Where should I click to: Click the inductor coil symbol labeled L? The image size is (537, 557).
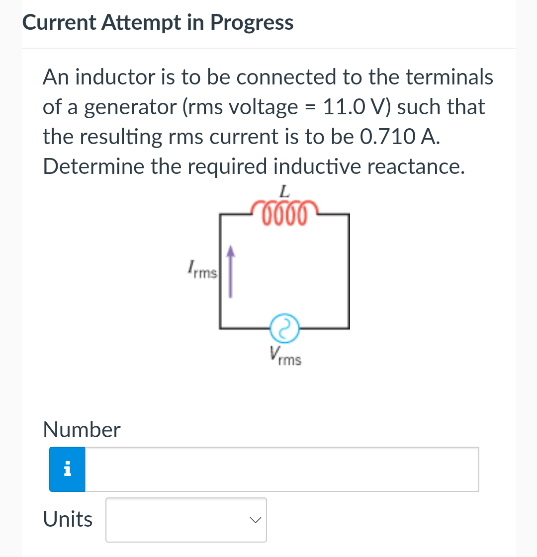click(284, 211)
